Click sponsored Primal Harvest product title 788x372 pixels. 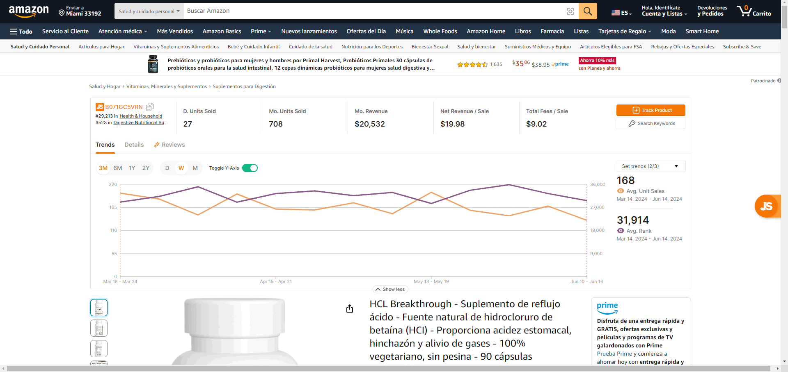coord(301,64)
